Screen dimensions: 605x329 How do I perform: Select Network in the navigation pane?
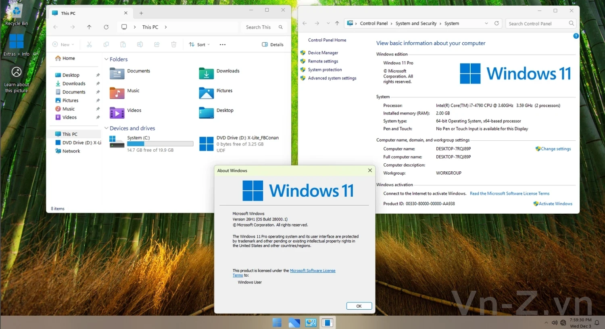pos(71,151)
